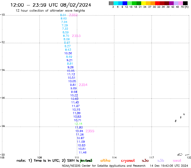Click the 9.81 value beside 2354
Screen dimensions: 191x168
(73, 85)
